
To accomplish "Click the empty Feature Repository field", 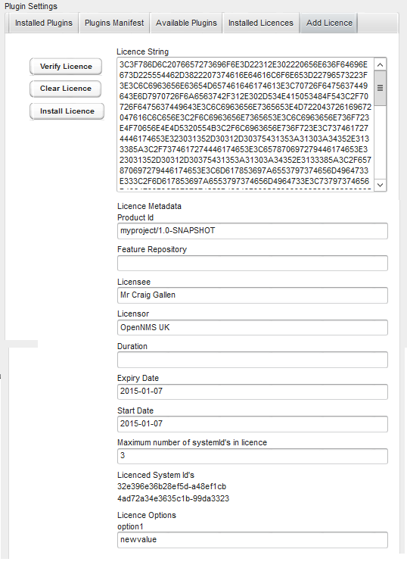I will [x=252, y=263].
